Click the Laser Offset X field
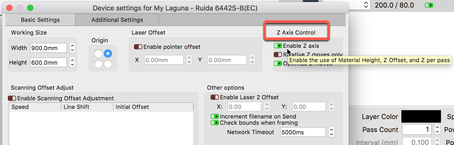 point(164,60)
